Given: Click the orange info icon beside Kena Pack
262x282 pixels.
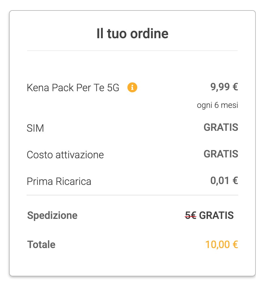Looking at the screenshot, I should 132,88.
